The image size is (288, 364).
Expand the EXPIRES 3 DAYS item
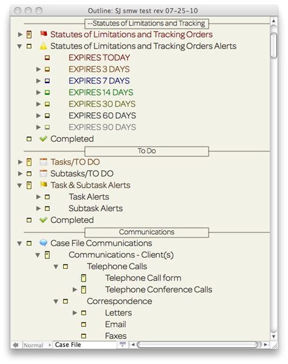click(x=39, y=69)
